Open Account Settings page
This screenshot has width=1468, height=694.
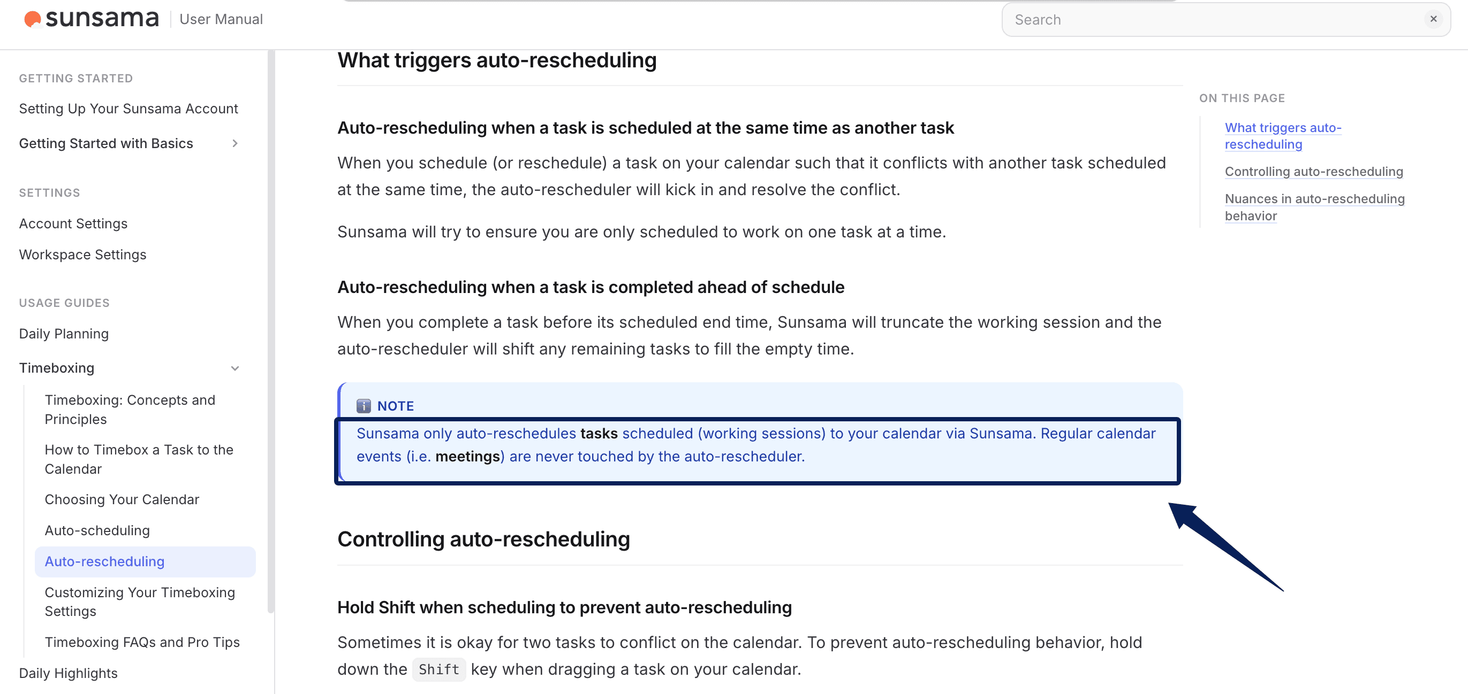click(73, 223)
